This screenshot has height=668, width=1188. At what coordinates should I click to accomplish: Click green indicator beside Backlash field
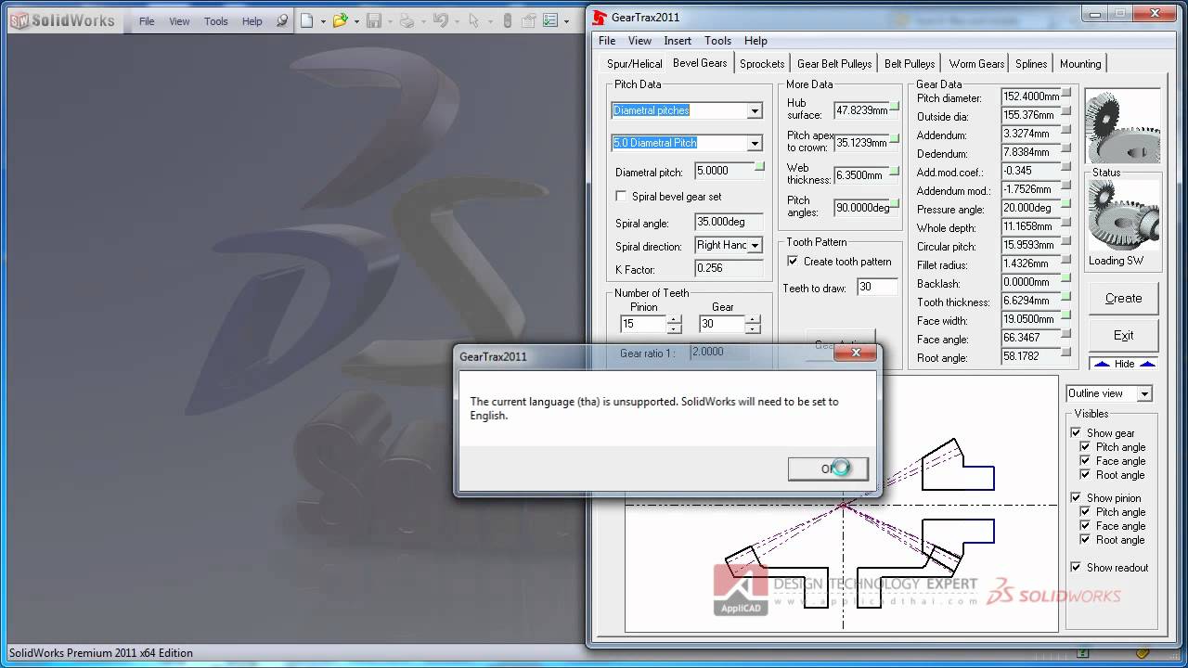tap(1066, 278)
